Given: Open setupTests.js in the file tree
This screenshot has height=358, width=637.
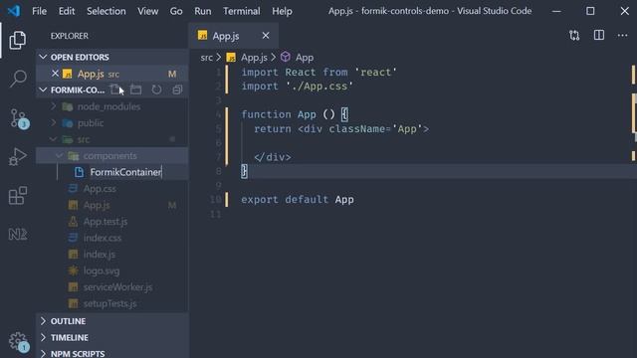Looking at the screenshot, I should pyautogui.click(x=112, y=303).
